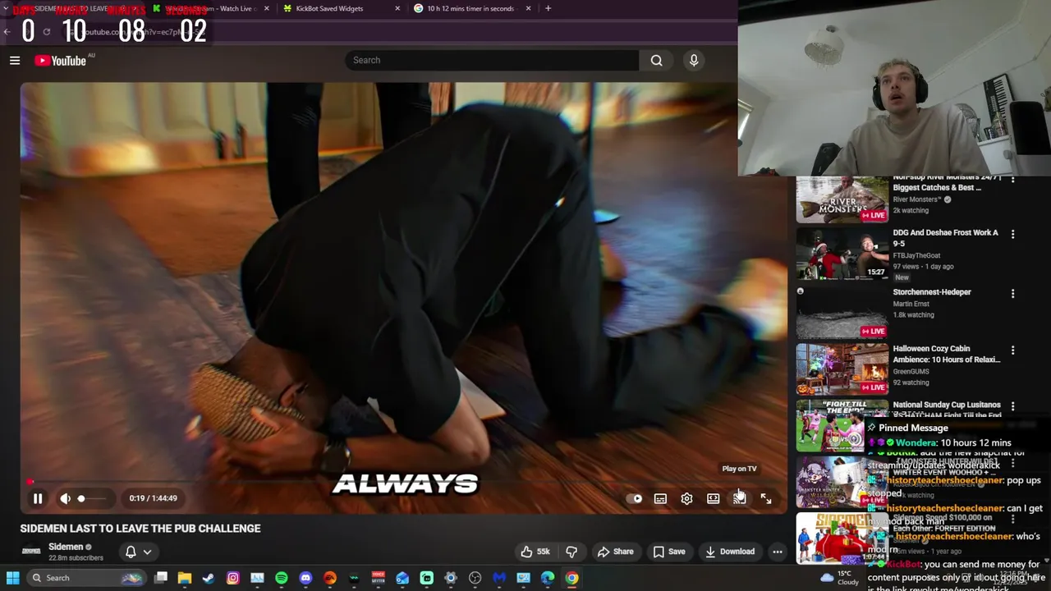Open the Sidemen channel name link

click(66, 547)
